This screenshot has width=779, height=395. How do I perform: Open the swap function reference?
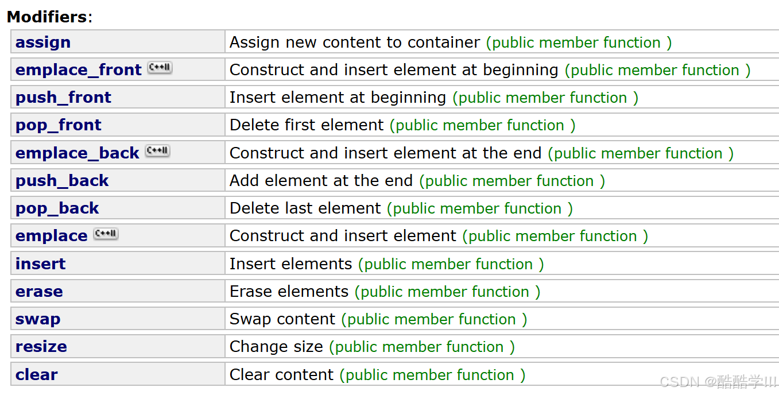(38, 319)
